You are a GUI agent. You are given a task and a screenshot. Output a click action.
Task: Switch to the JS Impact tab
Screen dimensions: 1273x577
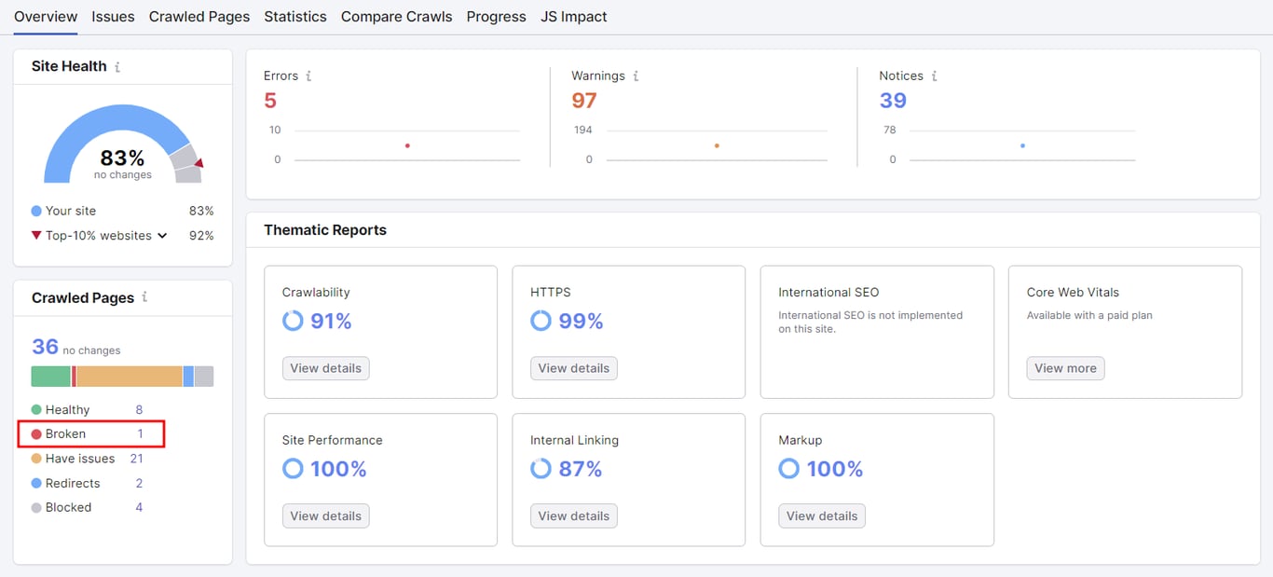(x=573, y=16)
